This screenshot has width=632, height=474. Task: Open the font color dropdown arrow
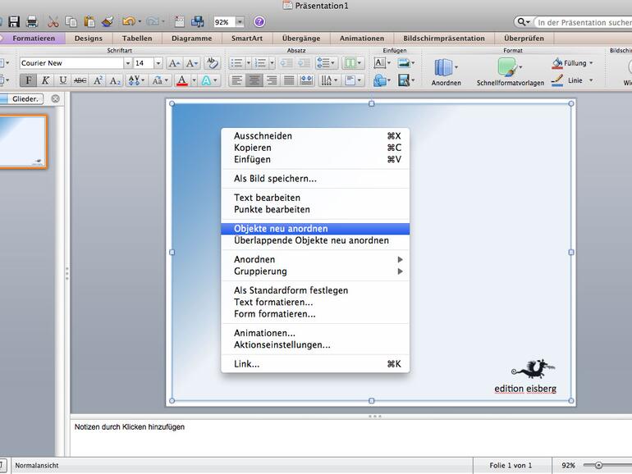tap(194, 80)
